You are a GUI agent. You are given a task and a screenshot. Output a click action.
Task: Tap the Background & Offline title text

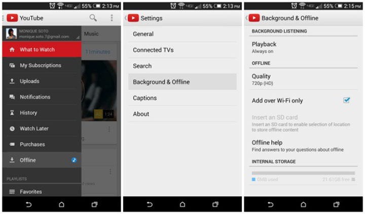pos(290,18)
